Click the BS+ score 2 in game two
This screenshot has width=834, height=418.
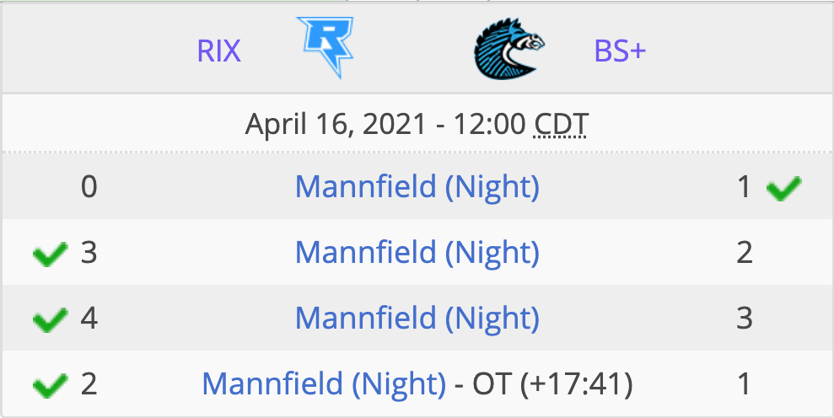(x=745, y=253)
